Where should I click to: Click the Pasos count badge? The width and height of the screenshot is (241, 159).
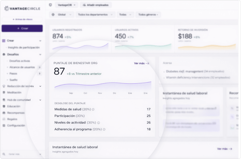40,74
